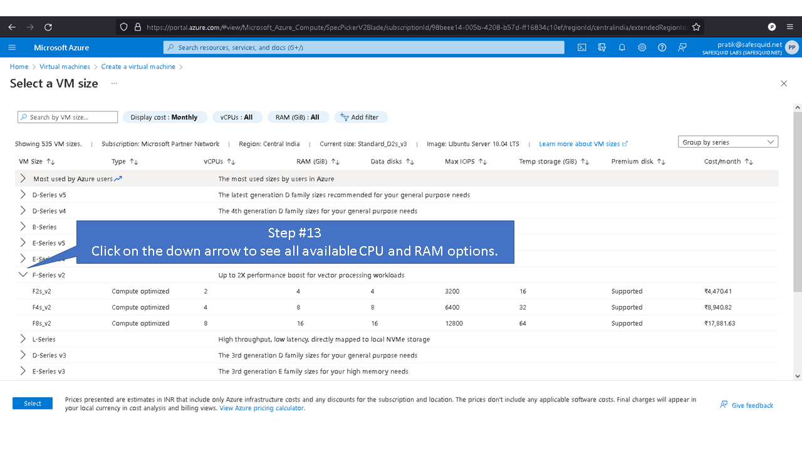
Task: Collapse the F-Series v2 group
Action: pyautogui.click(x=23, y=274)
